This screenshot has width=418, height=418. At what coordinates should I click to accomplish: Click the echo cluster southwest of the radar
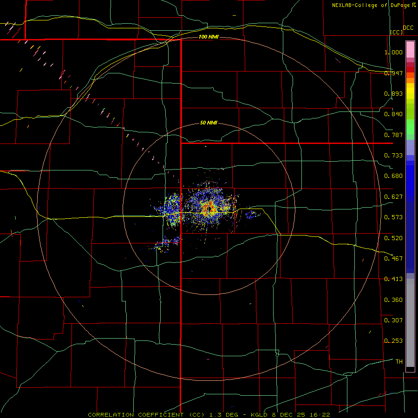tap(166, 244)
